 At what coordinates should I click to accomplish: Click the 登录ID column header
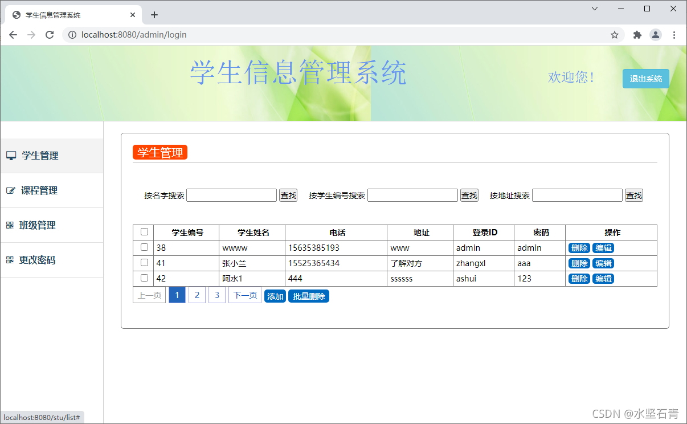[x=485, y=233]
